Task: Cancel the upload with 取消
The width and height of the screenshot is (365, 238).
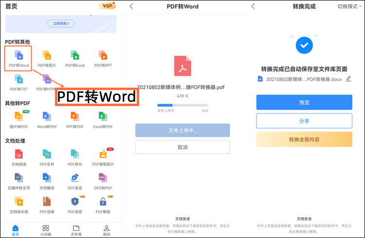Action: (182, 147)
